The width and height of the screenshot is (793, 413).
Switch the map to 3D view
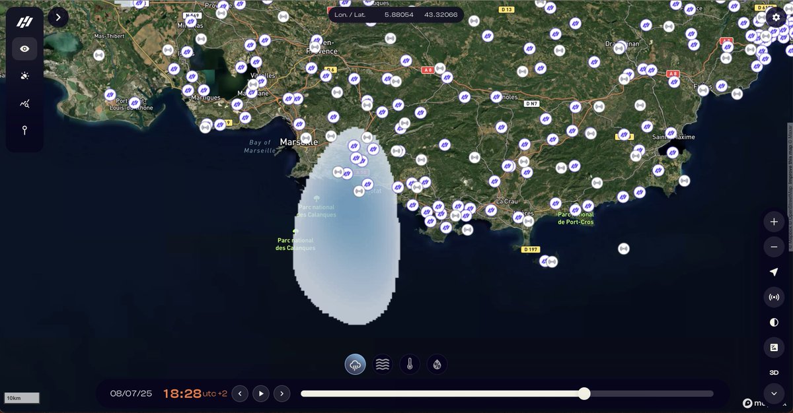(773, 372)
